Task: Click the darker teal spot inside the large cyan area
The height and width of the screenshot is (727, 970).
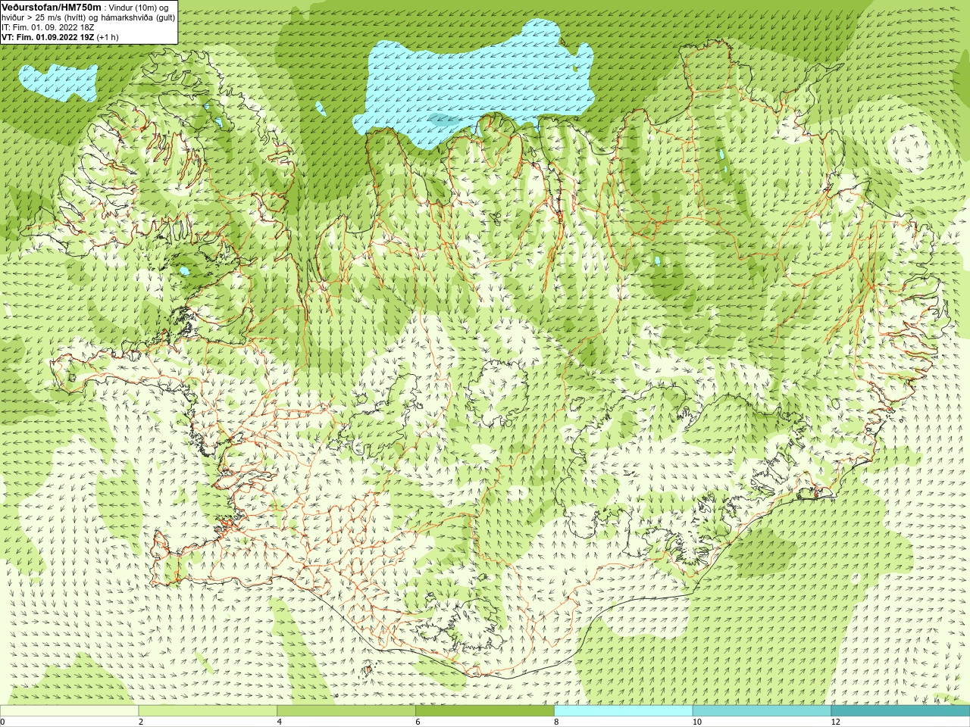Action: click(x=443, y=120)
